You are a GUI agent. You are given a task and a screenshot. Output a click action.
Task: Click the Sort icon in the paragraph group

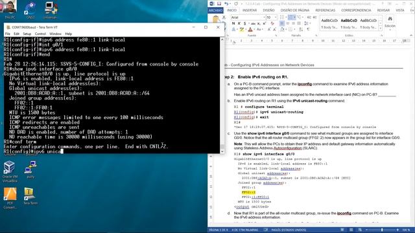click(301, 29)
